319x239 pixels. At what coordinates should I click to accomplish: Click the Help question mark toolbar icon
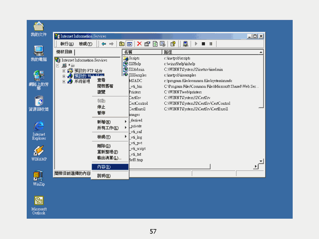173,44
